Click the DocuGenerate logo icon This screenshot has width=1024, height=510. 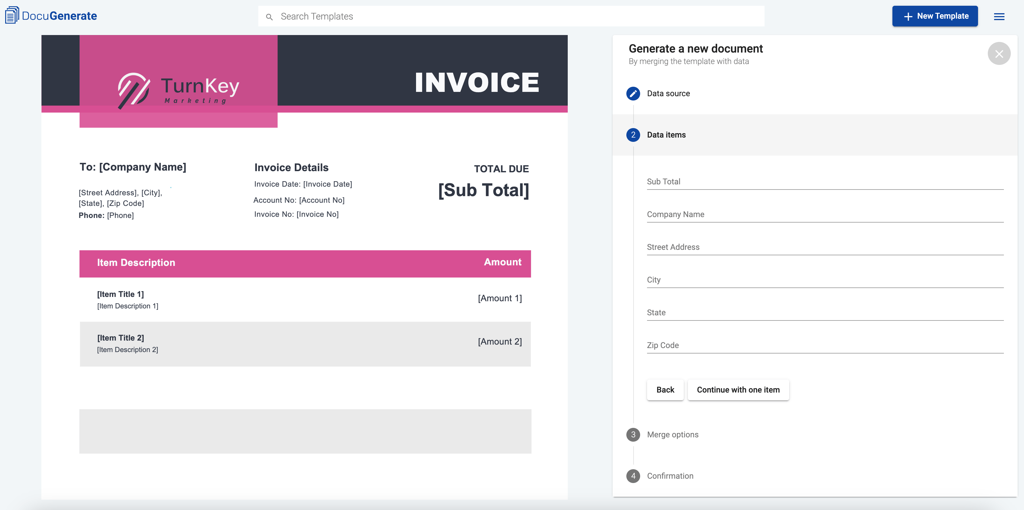click(x=12, y=16)
